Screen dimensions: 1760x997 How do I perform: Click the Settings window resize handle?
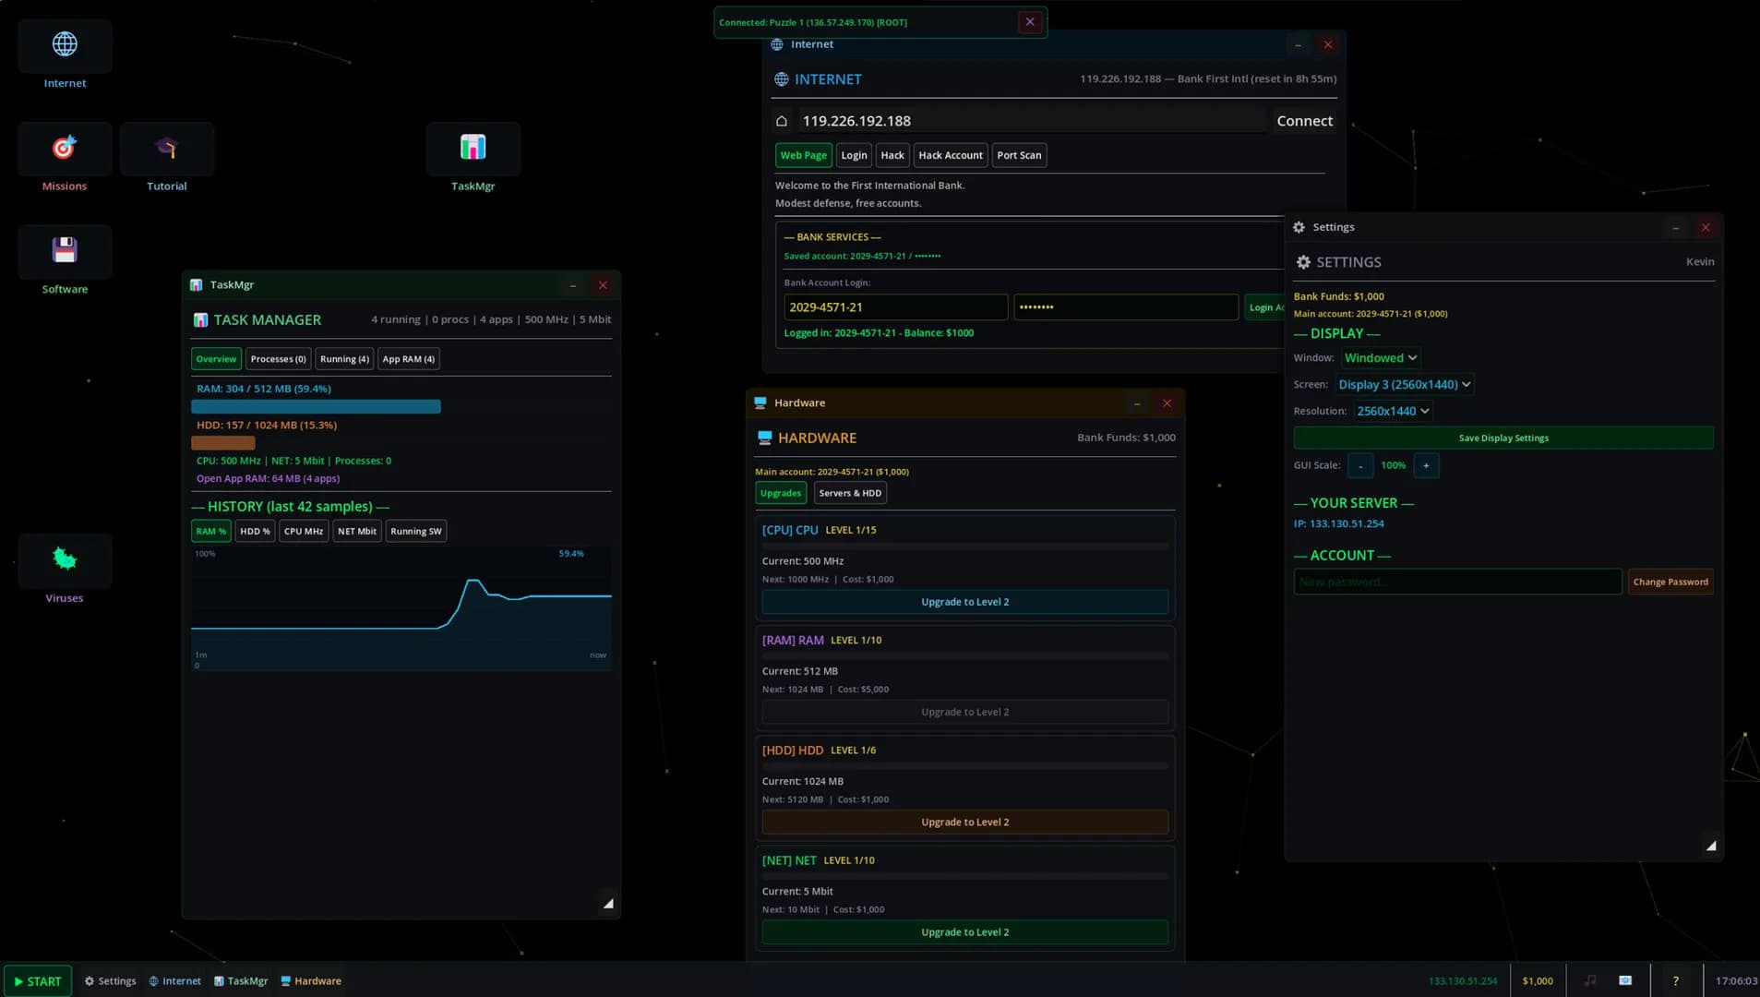(x=1711, y=846)
